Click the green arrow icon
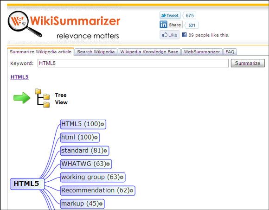 point(22,98)
